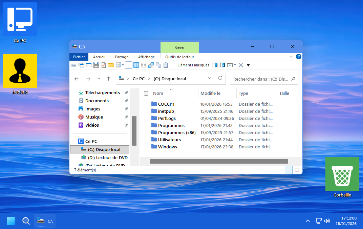
Task: Open the Help question mark icon
Action: (x=298, y=57)
